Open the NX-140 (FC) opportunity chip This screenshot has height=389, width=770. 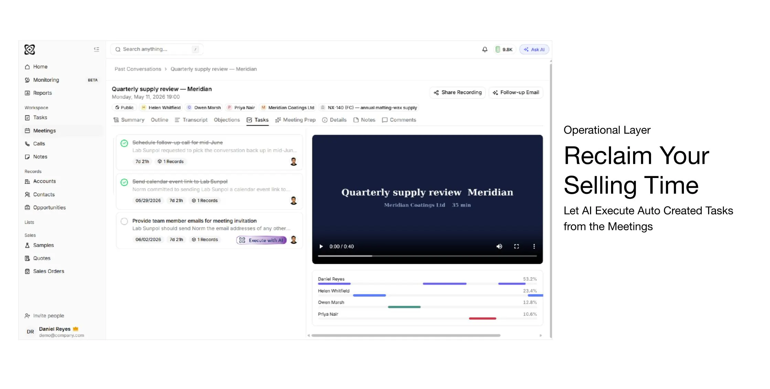coord(369,108)
